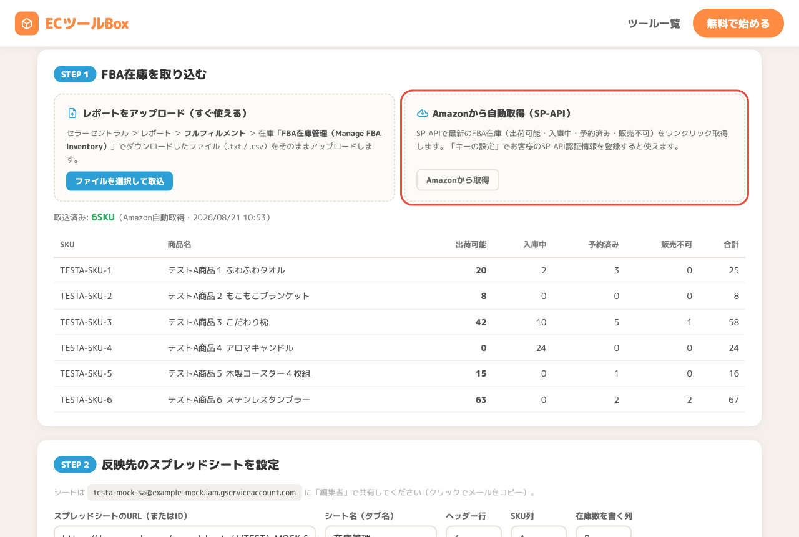Click product name アロマキャンドル
799x537 pixels.
[x=260, y=348]
